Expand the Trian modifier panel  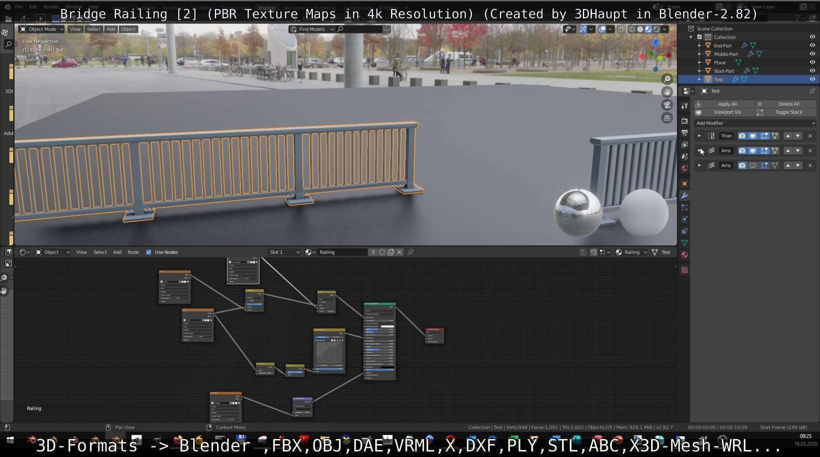[x=699, y=136]
